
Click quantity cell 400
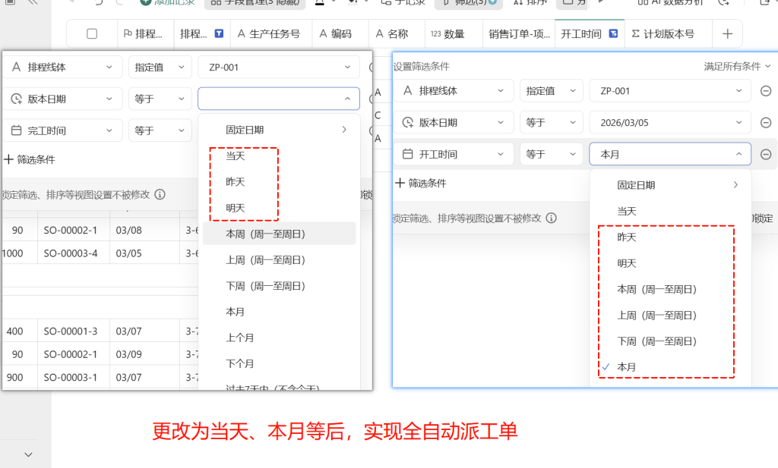(19, 331)
